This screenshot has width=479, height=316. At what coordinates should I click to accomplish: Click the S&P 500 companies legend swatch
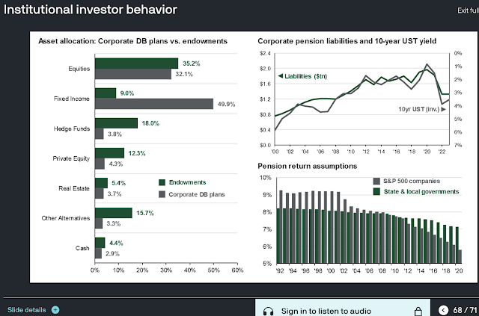(376, 182)
